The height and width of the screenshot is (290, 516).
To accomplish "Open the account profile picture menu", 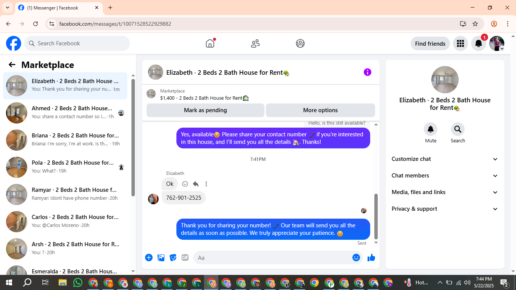I will [497, 43].
